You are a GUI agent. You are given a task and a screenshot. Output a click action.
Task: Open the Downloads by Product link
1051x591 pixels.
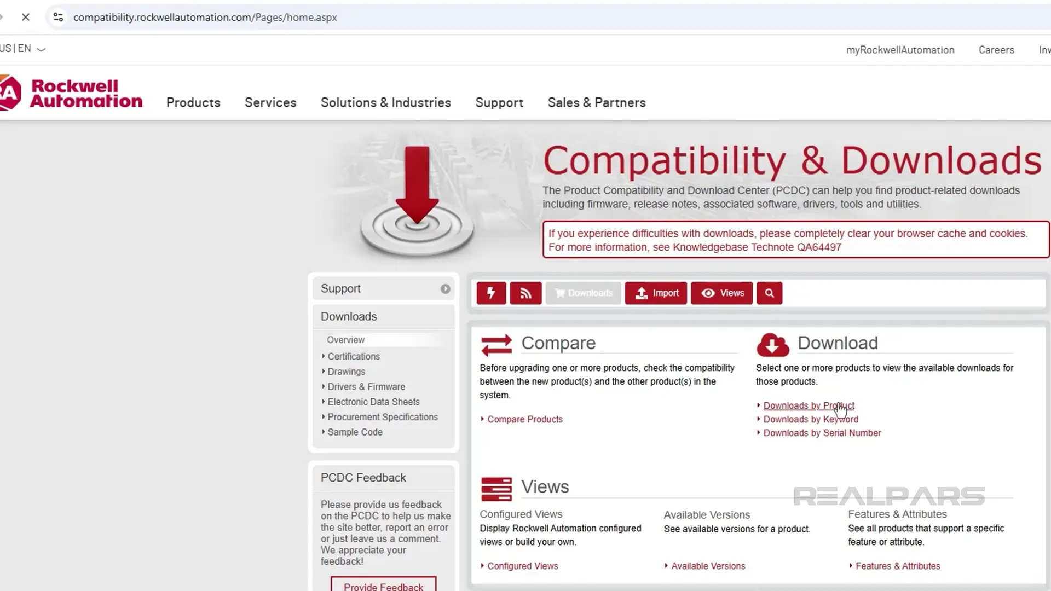click(809, 405)
